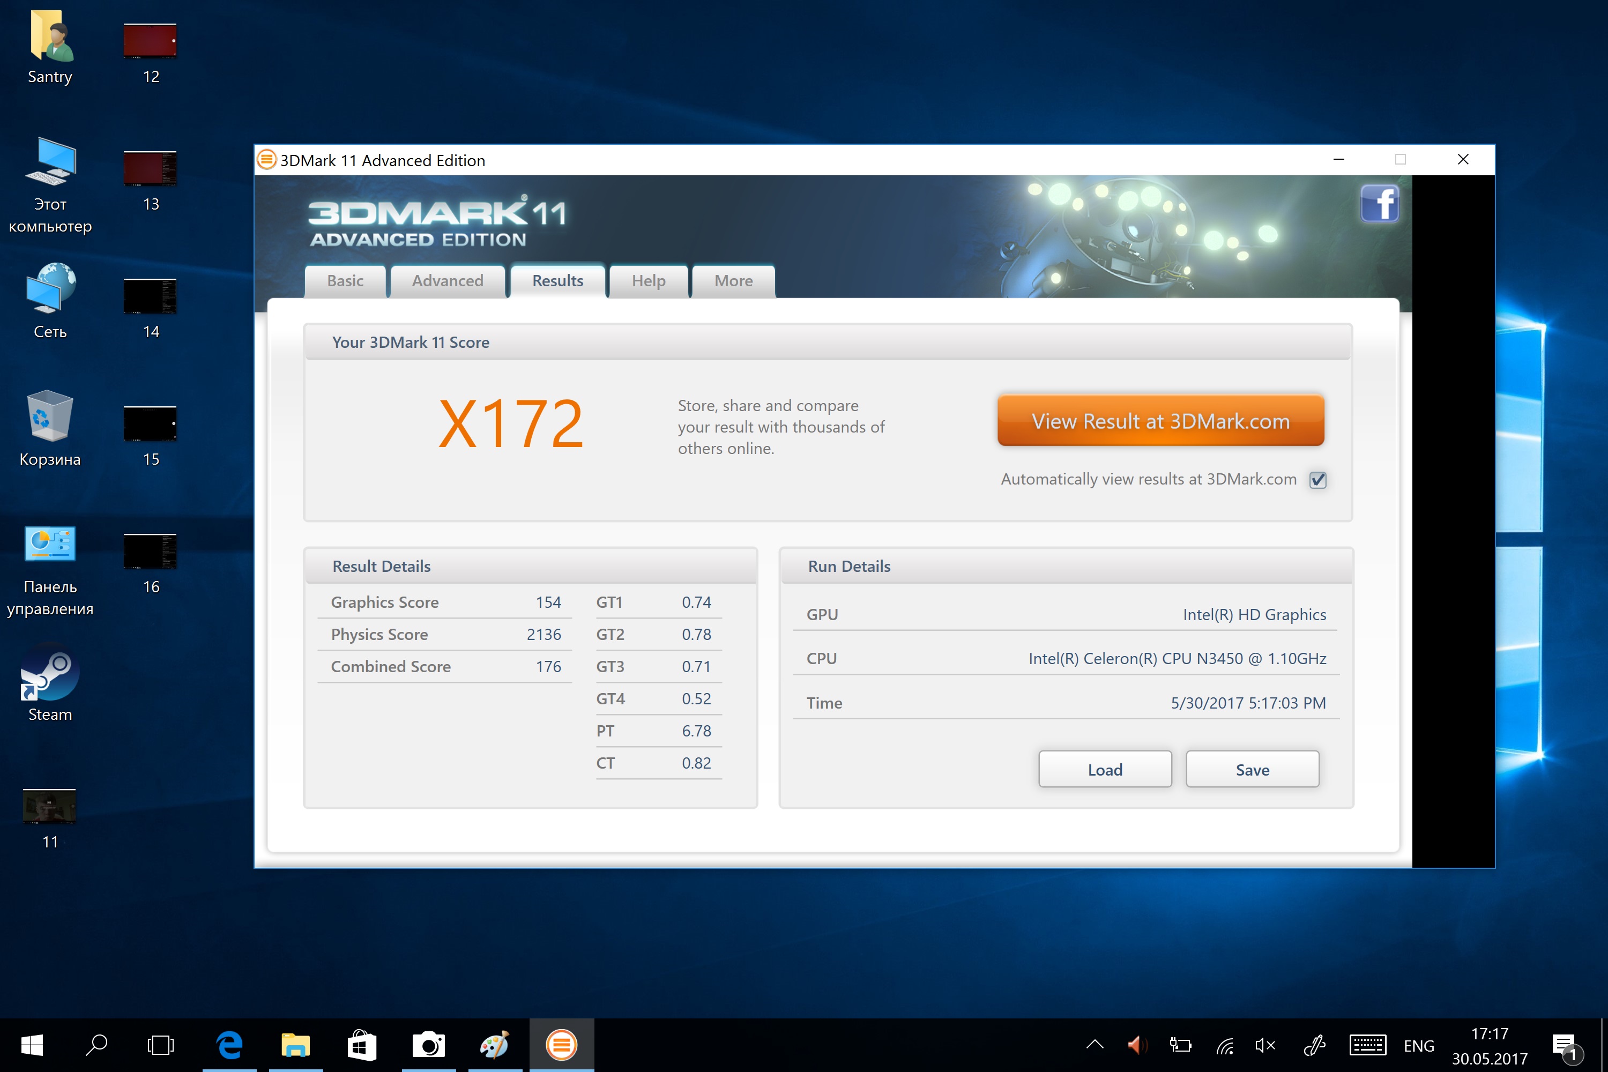Open the Facebook share icon
Viewport: 1608px width, 1072px height.
(1379, 204)
